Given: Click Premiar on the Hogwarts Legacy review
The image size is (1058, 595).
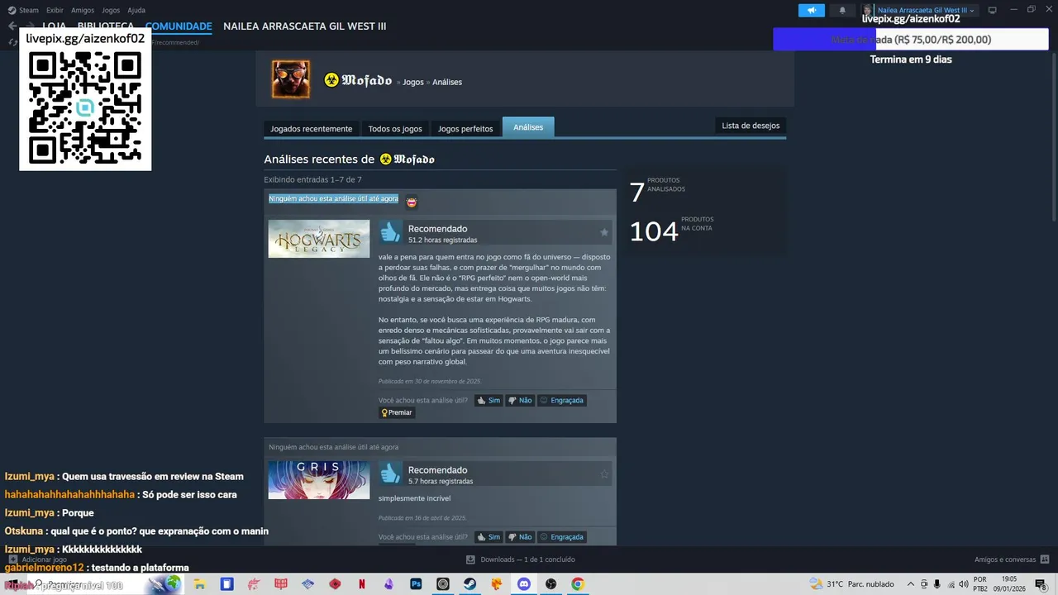Looking at the screenshot, I should (x=396, y=412).
